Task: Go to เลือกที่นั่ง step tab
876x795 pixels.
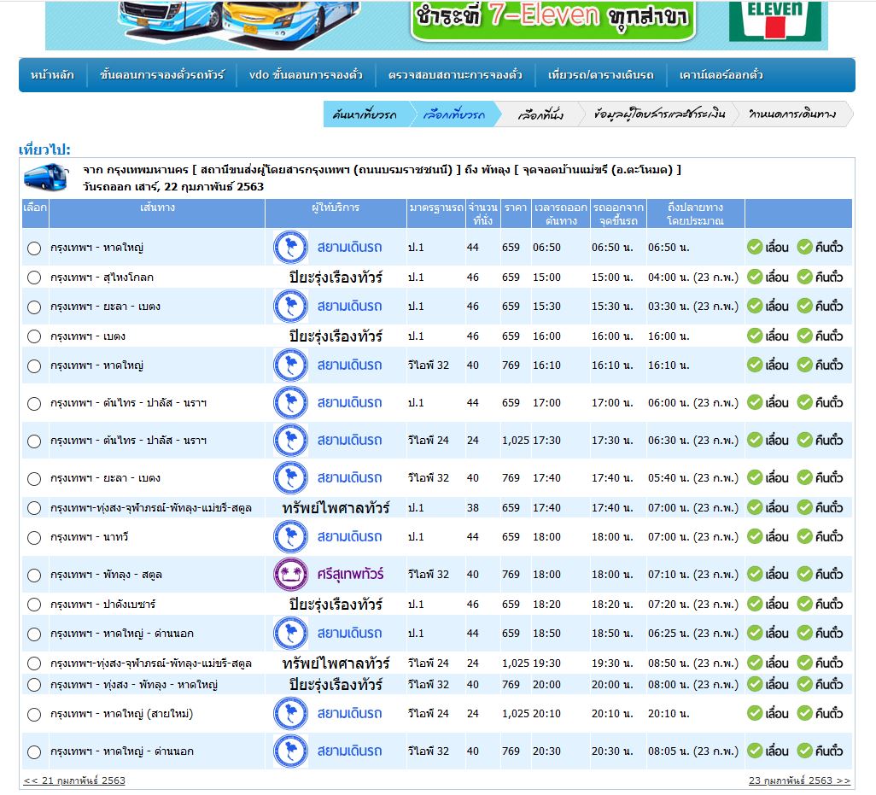Action: click(x=540, y=114)
